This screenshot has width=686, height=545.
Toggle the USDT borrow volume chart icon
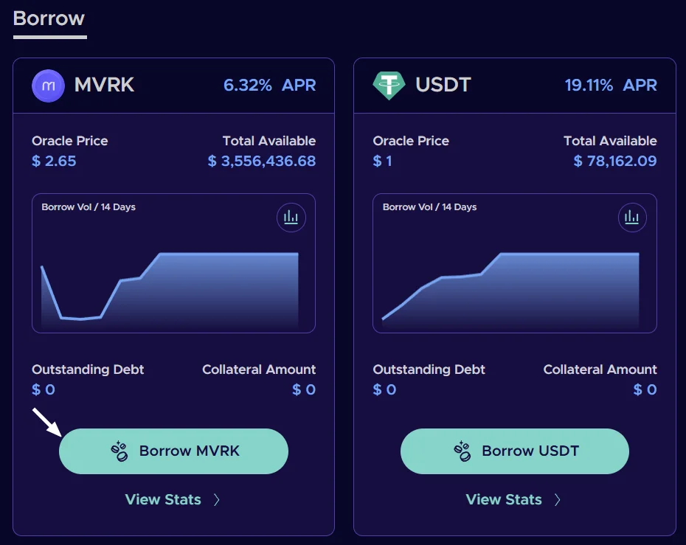click(x=632, y=218)
